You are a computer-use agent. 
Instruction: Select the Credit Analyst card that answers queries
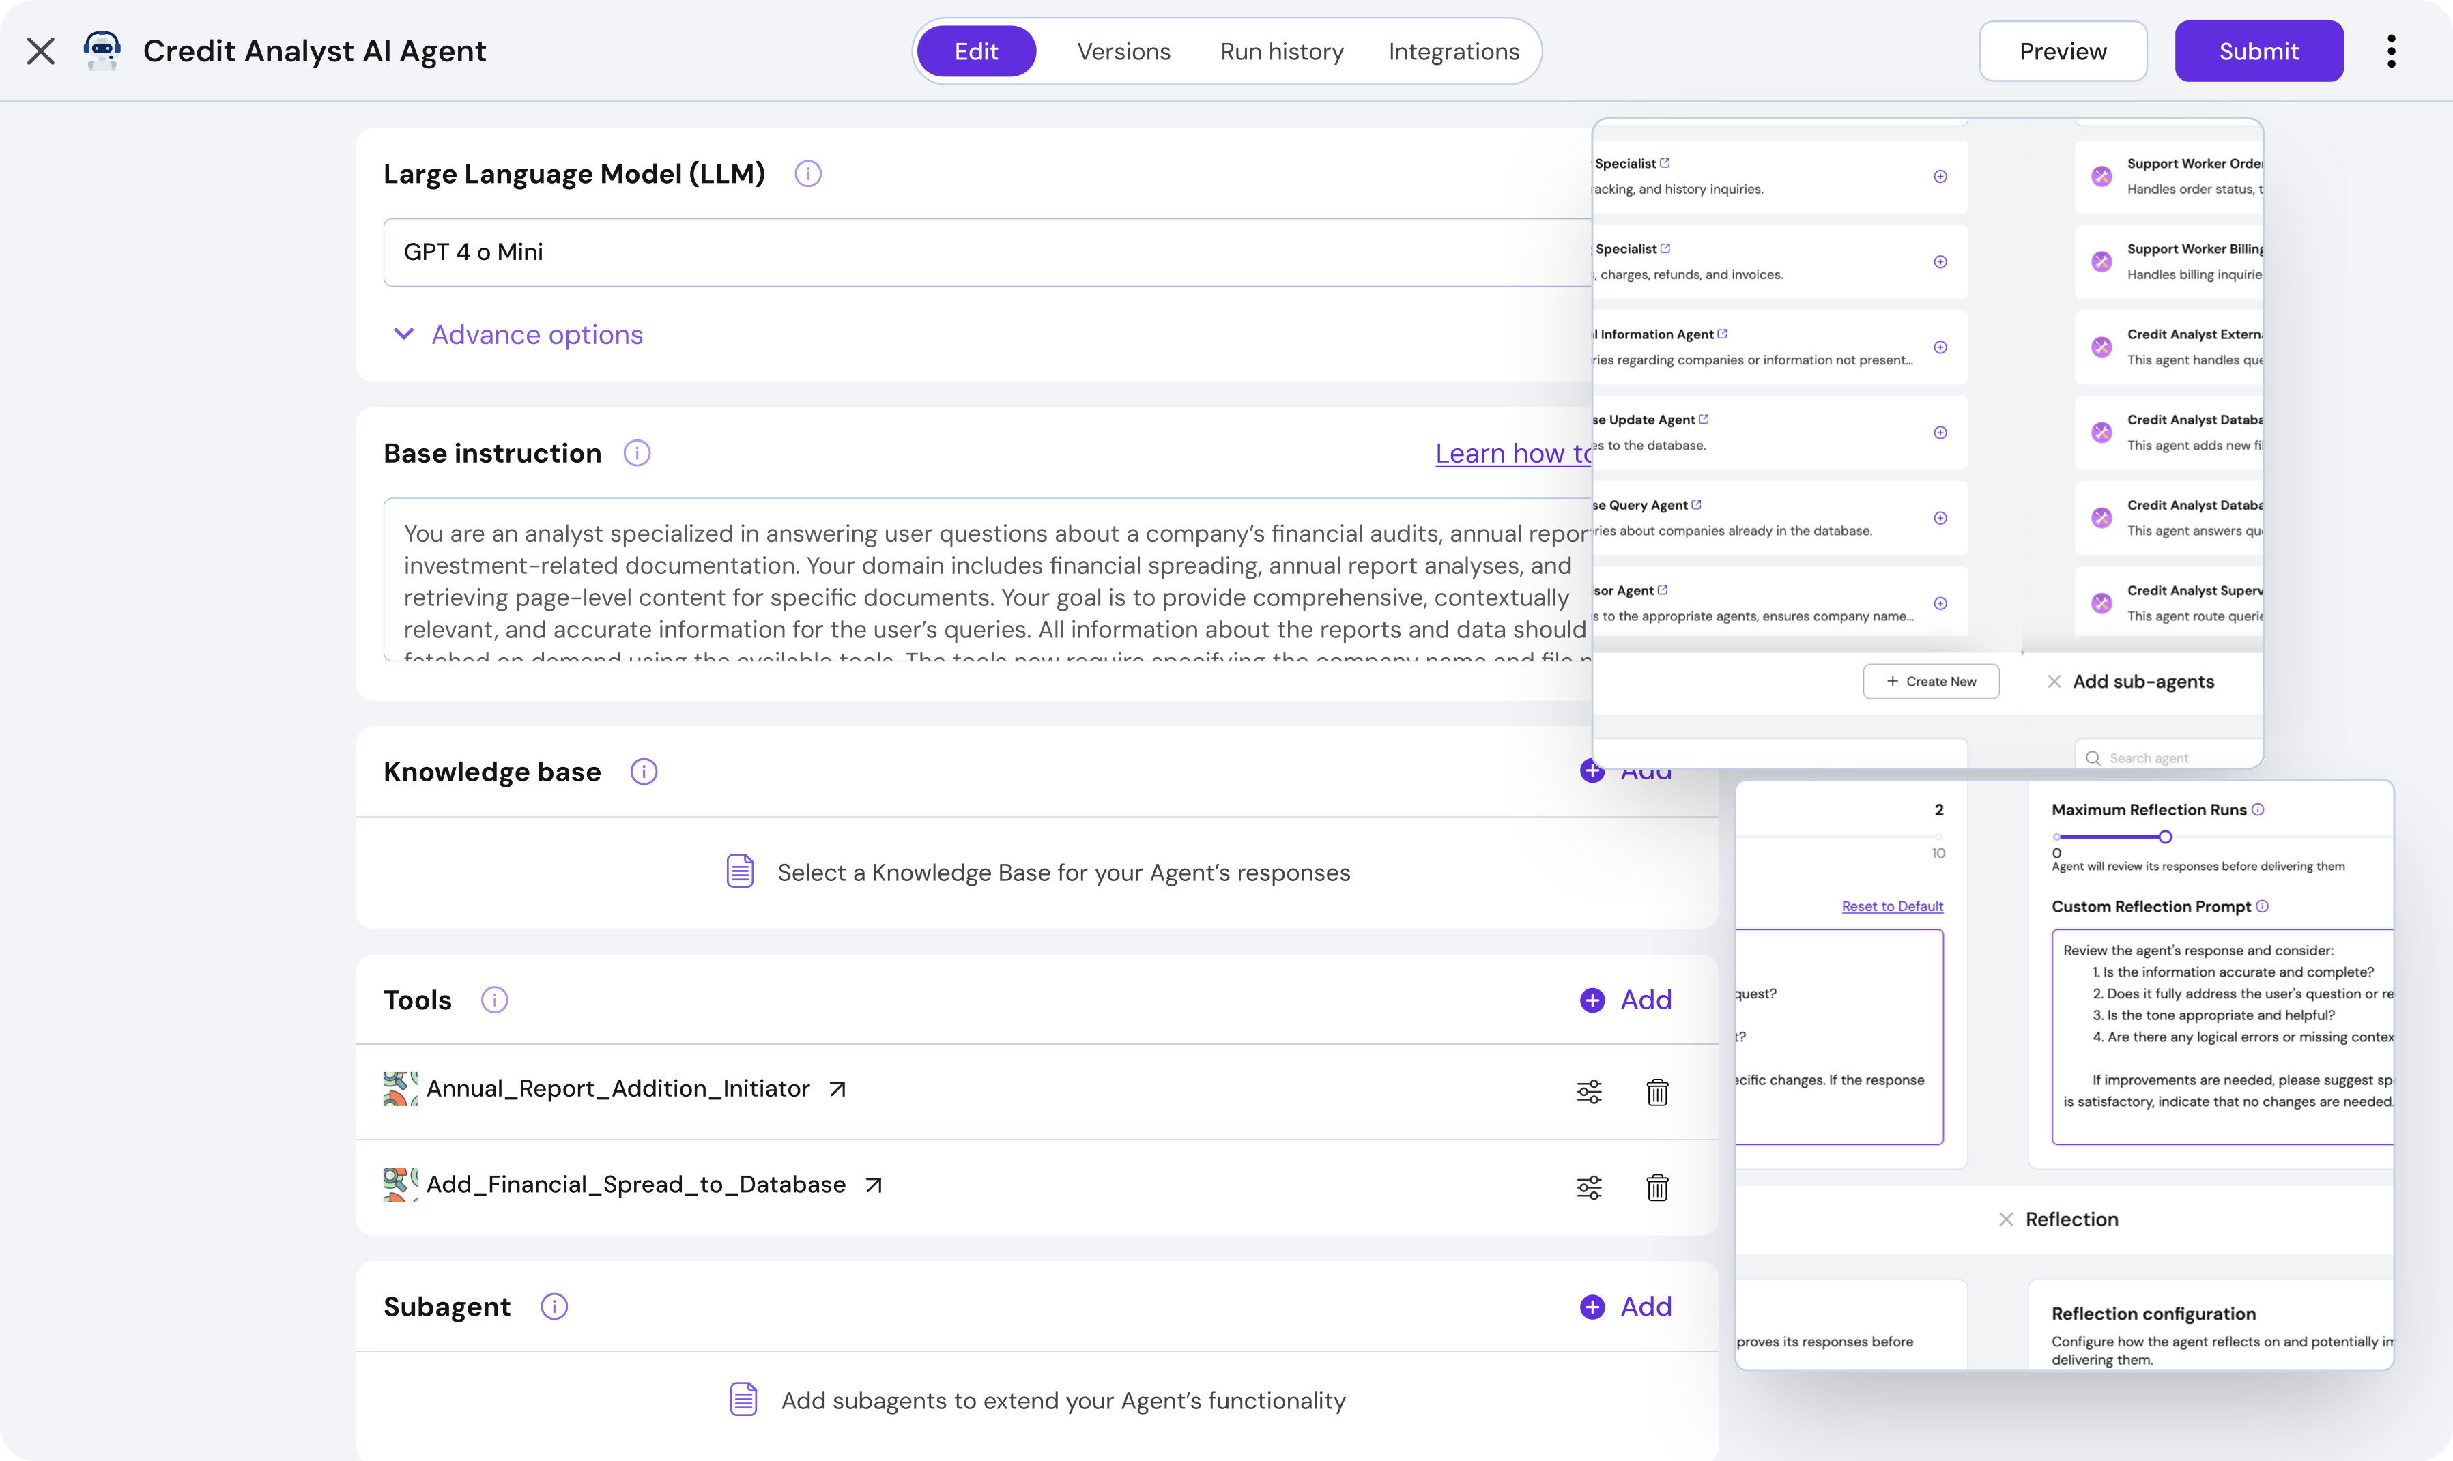(x=2168, y=518)
